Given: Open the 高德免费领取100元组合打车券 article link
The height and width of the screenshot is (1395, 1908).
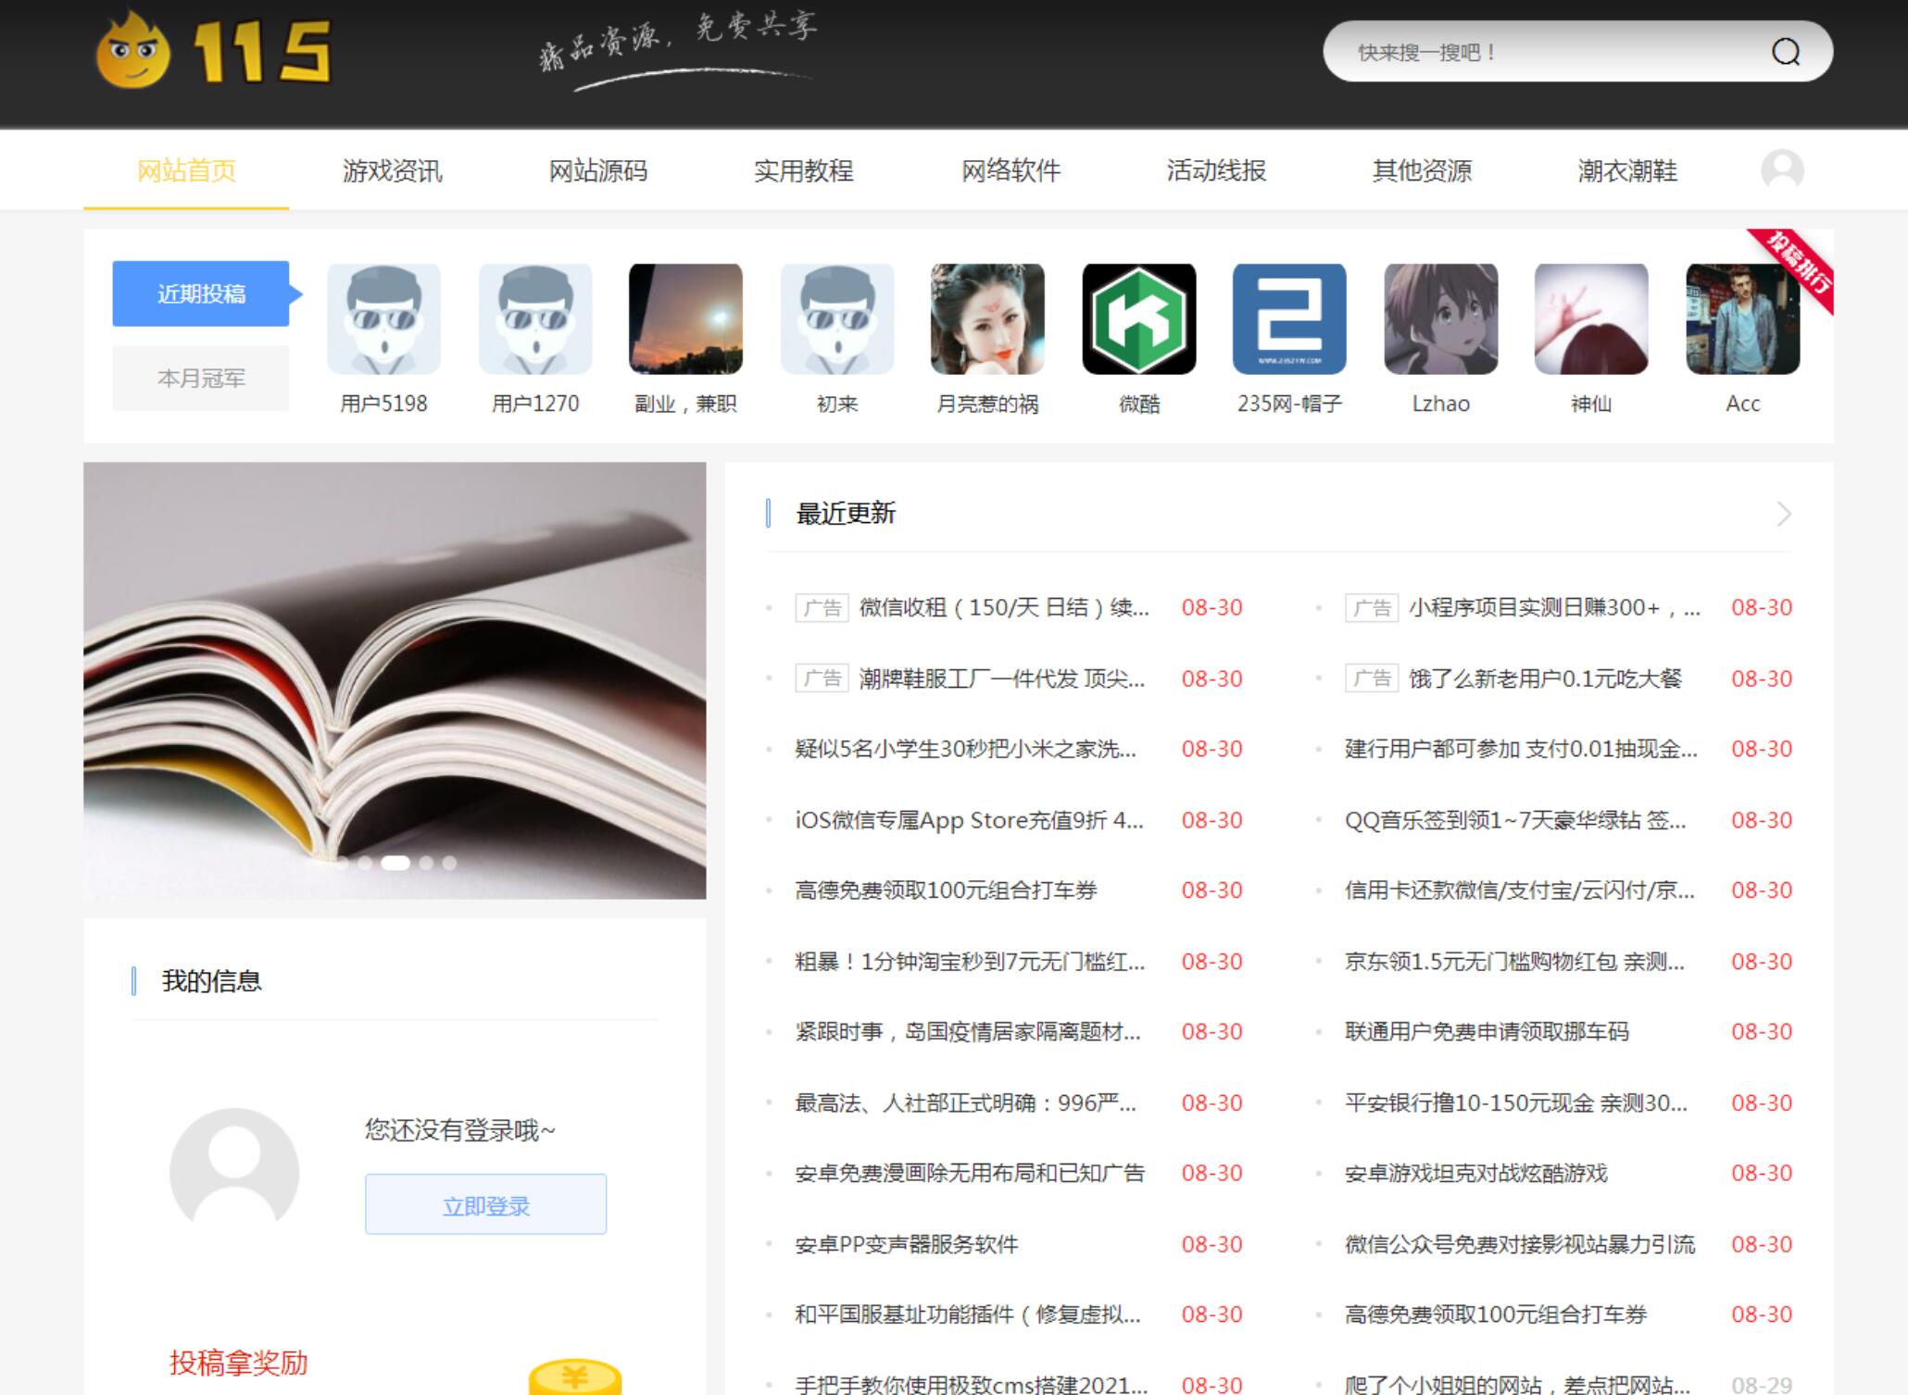Looking at the screenshot, I should [x=943, y=891].
